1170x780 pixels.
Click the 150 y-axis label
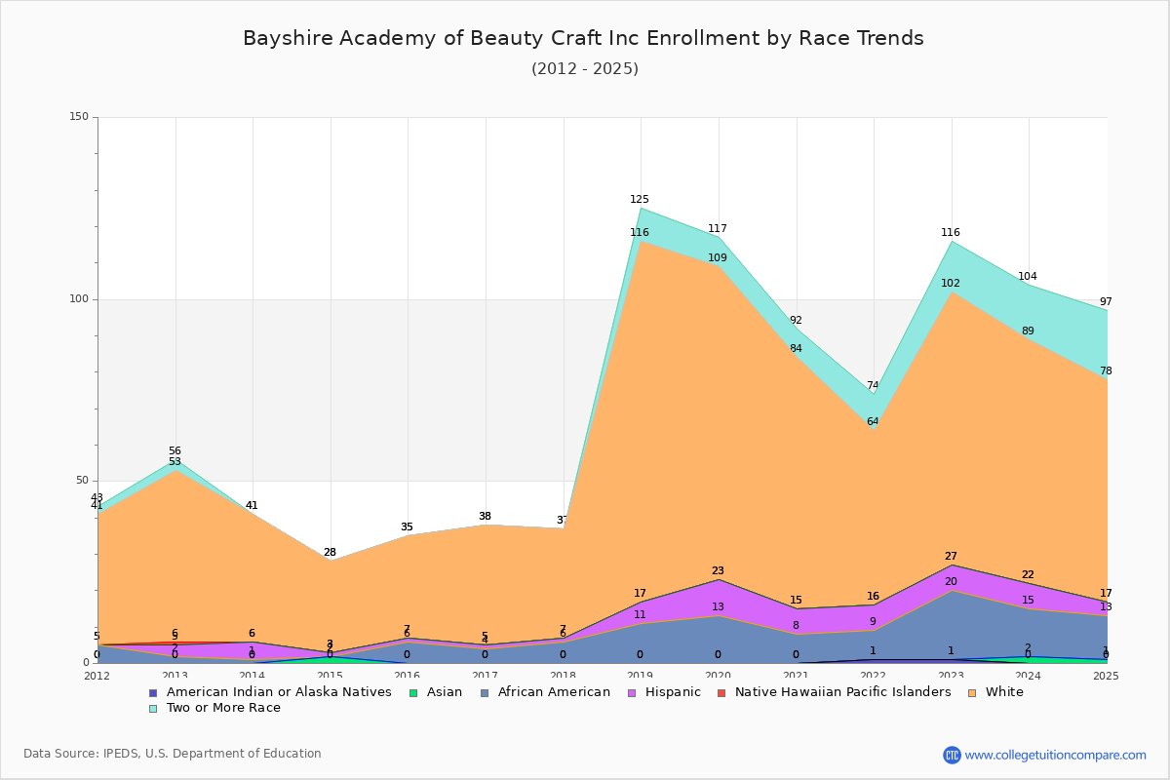pyautogui.click(x=79, y=117)
